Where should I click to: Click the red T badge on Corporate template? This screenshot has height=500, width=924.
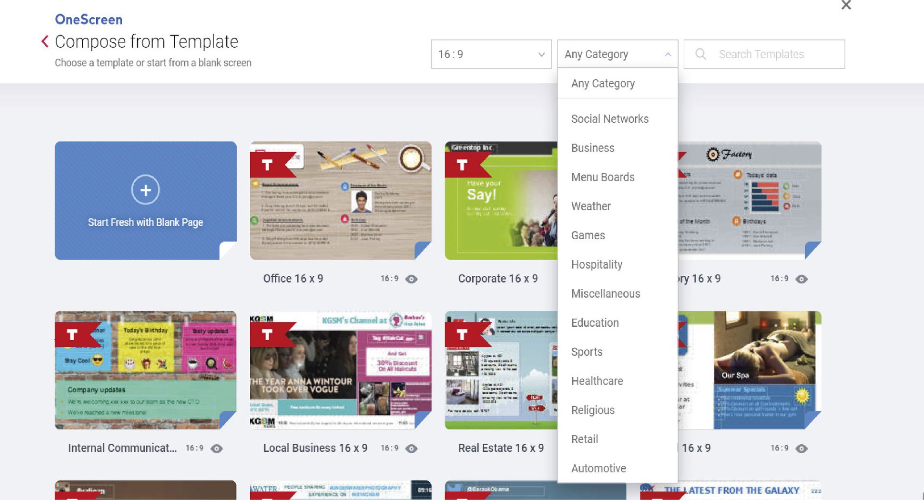[x=462, y=165]
